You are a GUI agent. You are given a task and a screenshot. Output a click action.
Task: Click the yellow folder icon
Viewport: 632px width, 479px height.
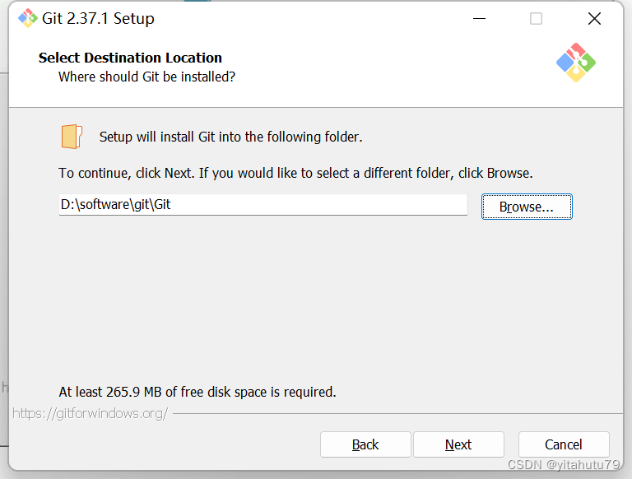coord(72,137)
